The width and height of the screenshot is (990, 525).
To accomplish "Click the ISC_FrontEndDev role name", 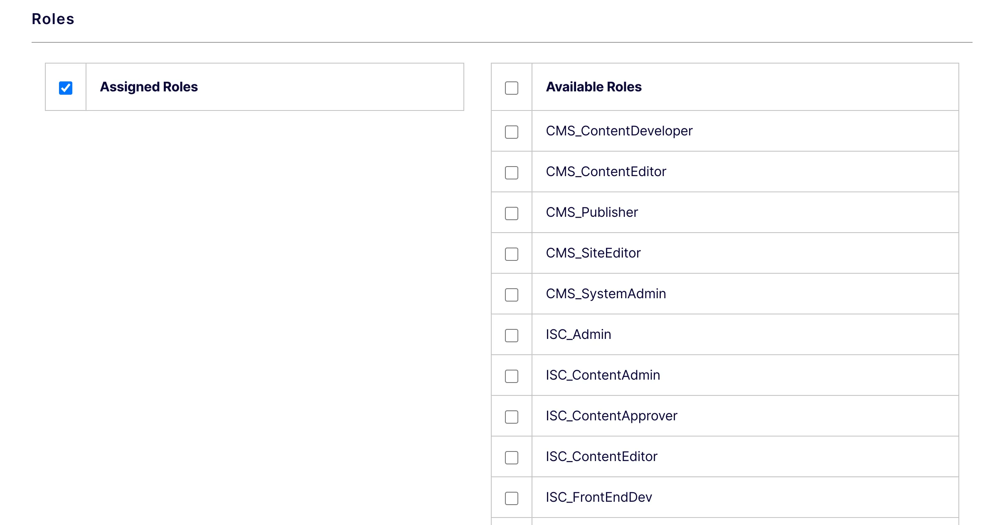I will coord(598,497).
